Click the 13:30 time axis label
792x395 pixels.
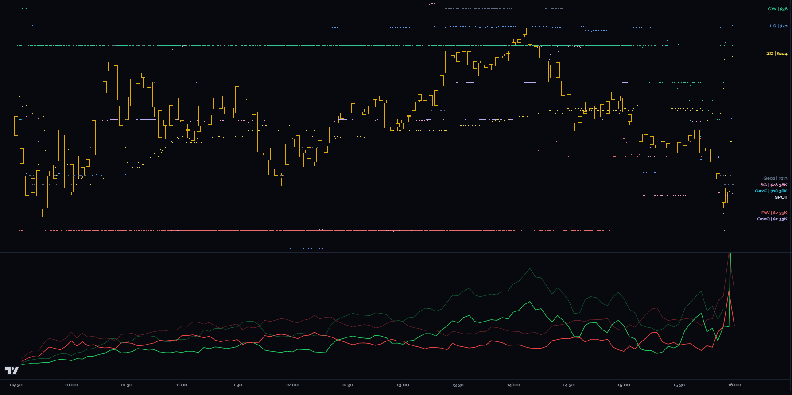(458, 385)
